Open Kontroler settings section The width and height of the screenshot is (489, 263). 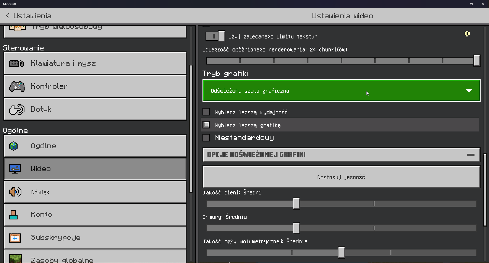[95, 86]
